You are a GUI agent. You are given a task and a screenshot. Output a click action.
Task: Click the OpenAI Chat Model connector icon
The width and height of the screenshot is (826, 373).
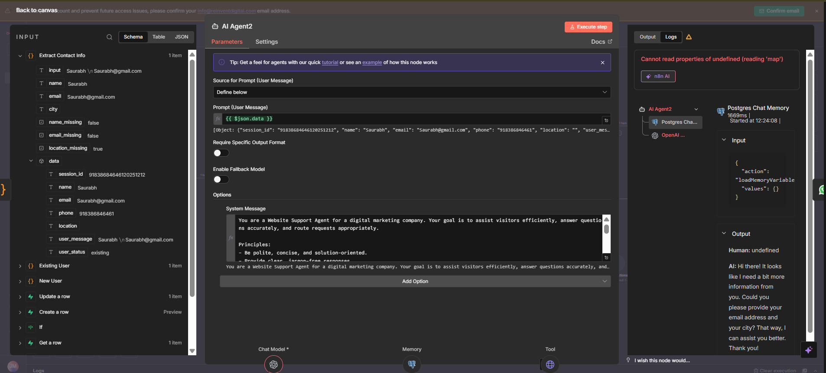pyautogui.click(x=273, y=364)
